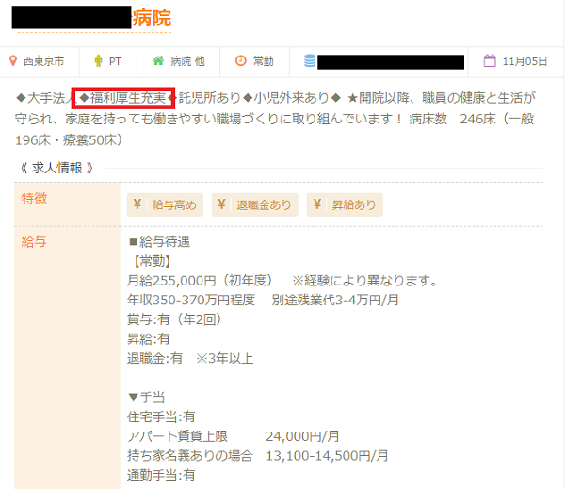
Task: Click the orange clock icon beside 常勤
Action: [x=241, y=60]
